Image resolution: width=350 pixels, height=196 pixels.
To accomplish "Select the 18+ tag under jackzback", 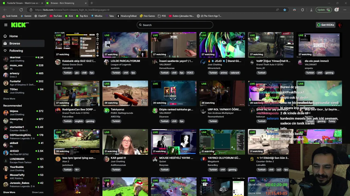I will point(77,170).
